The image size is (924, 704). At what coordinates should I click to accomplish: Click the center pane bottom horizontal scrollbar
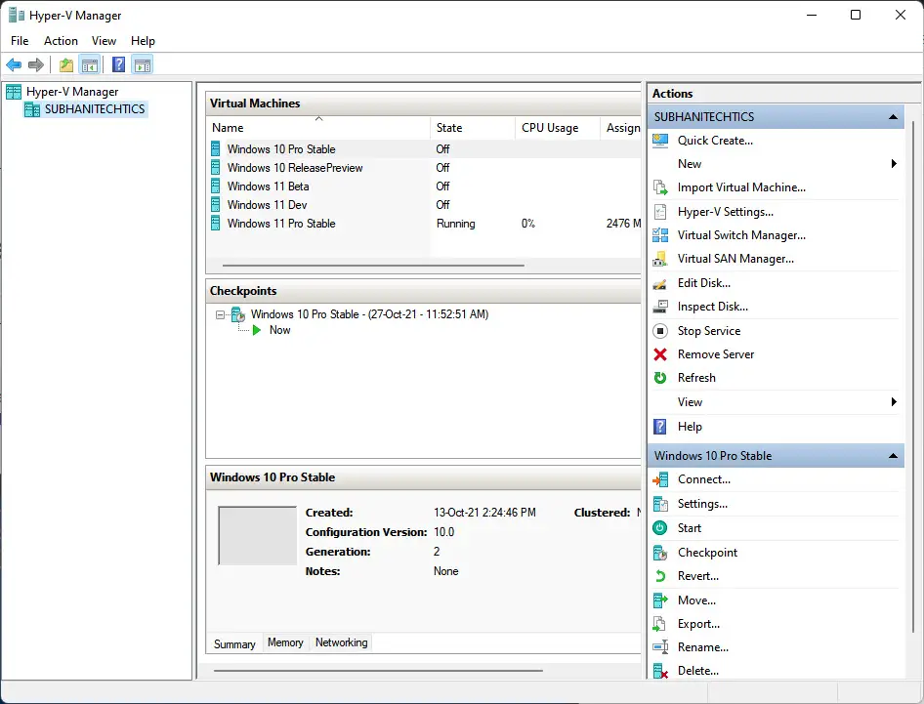(378, 671)
